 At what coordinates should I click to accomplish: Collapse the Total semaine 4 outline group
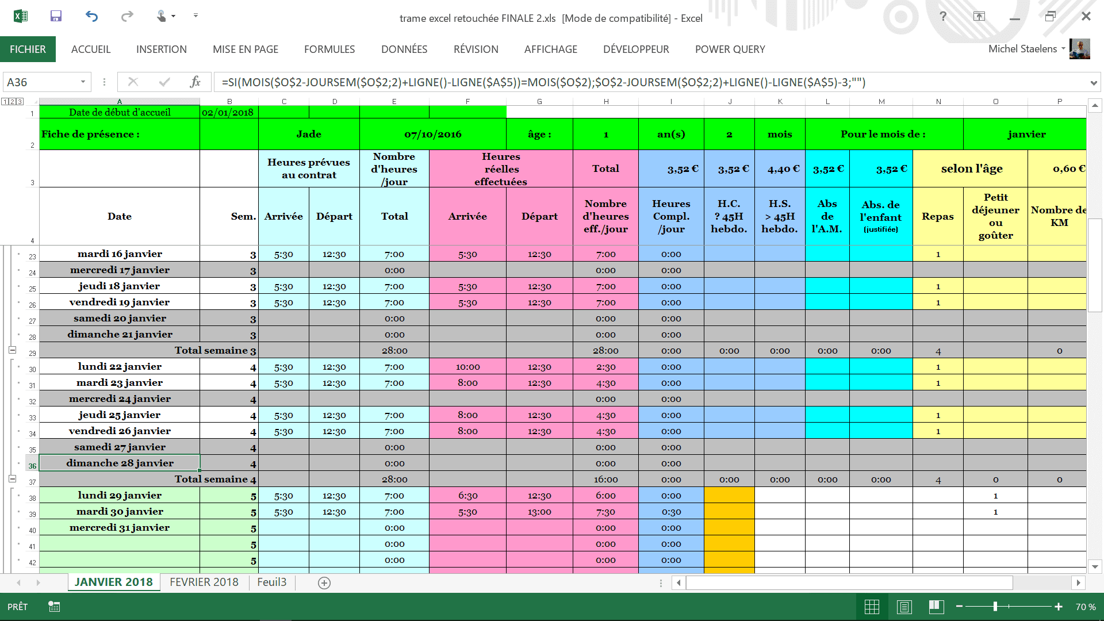click(x=12, y=479)
